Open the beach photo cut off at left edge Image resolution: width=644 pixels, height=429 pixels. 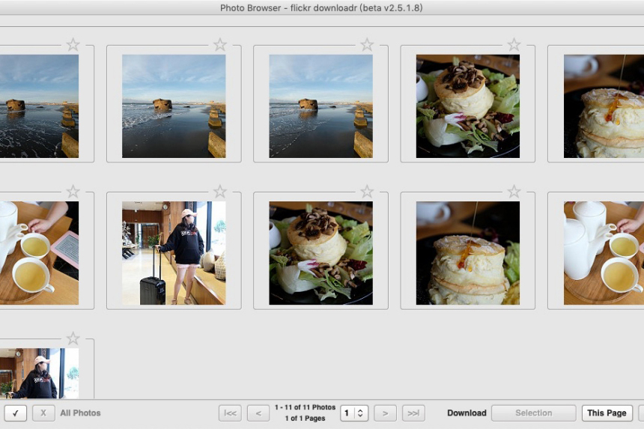point(39,106)
